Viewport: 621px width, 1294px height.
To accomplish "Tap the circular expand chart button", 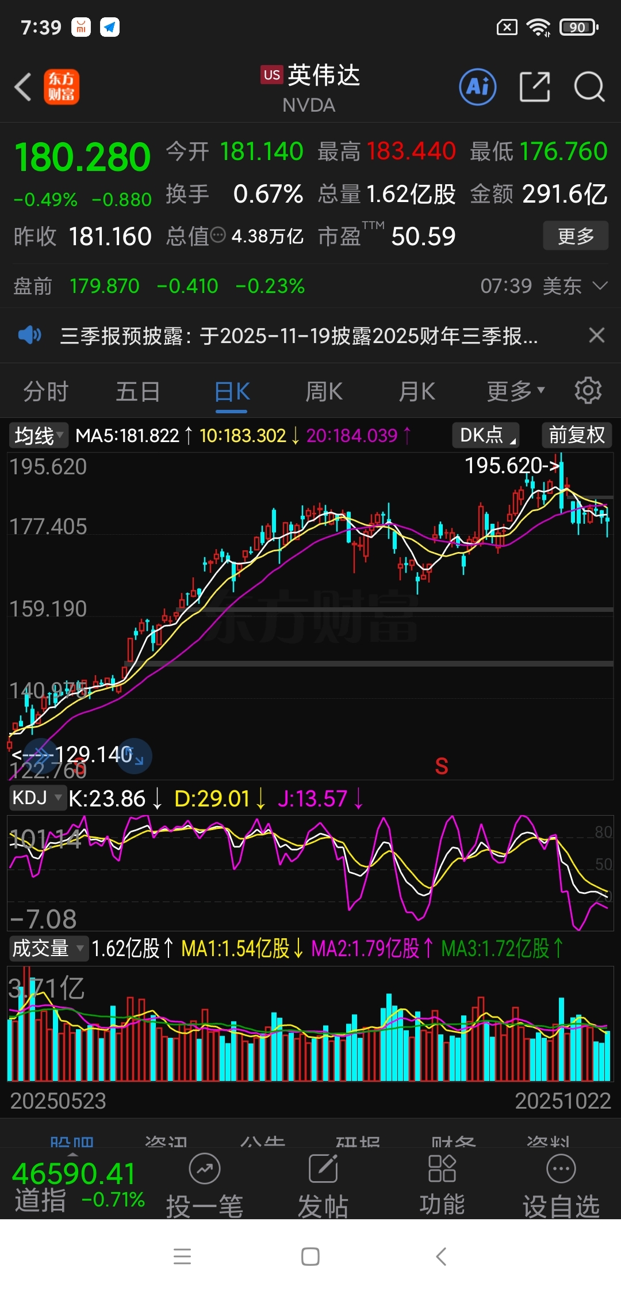I will [134, 755].
